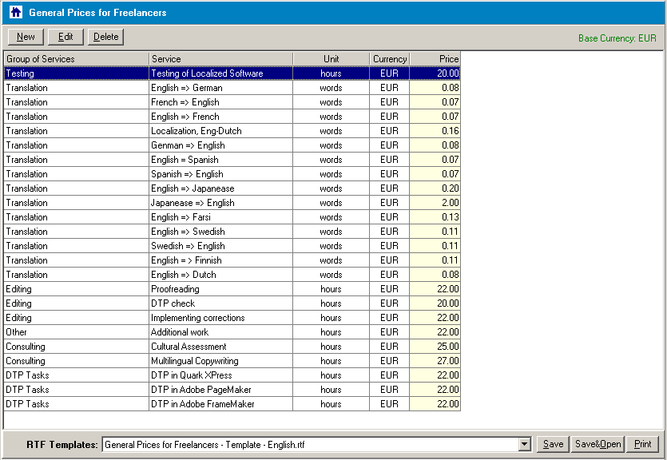667x460 pixels.
Task: Click the RTF template name field
Action: (310, 444)
